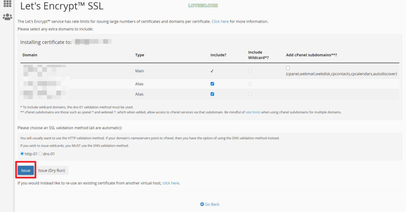Follow 'click here' to reuse existing certificate
The height and width of the screenshot is (212, 406).
(x=171, y=183)
